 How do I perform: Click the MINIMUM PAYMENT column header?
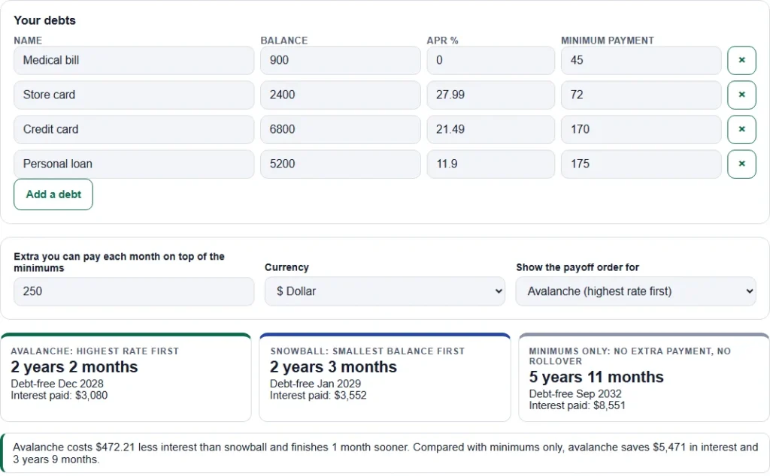[x=608, y=41]
